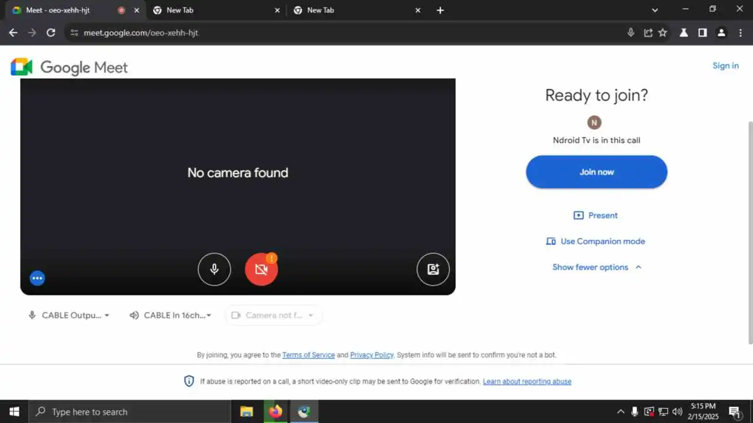
Task: Click the page vertical scrollbar
Action: coord(749,232)
